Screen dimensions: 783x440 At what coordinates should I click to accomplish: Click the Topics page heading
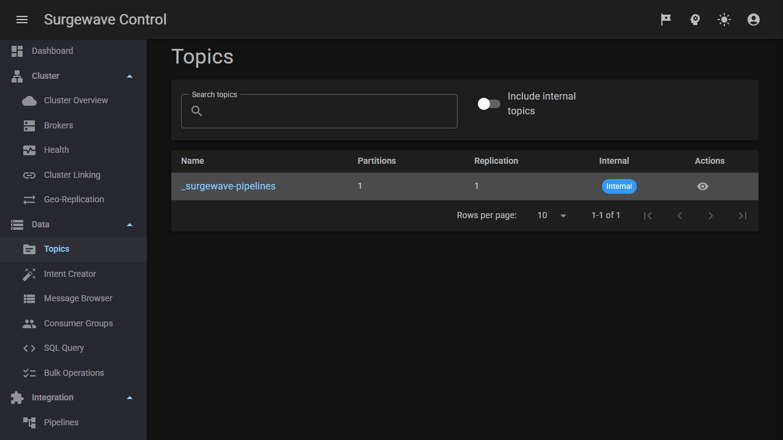click(202, 57)
